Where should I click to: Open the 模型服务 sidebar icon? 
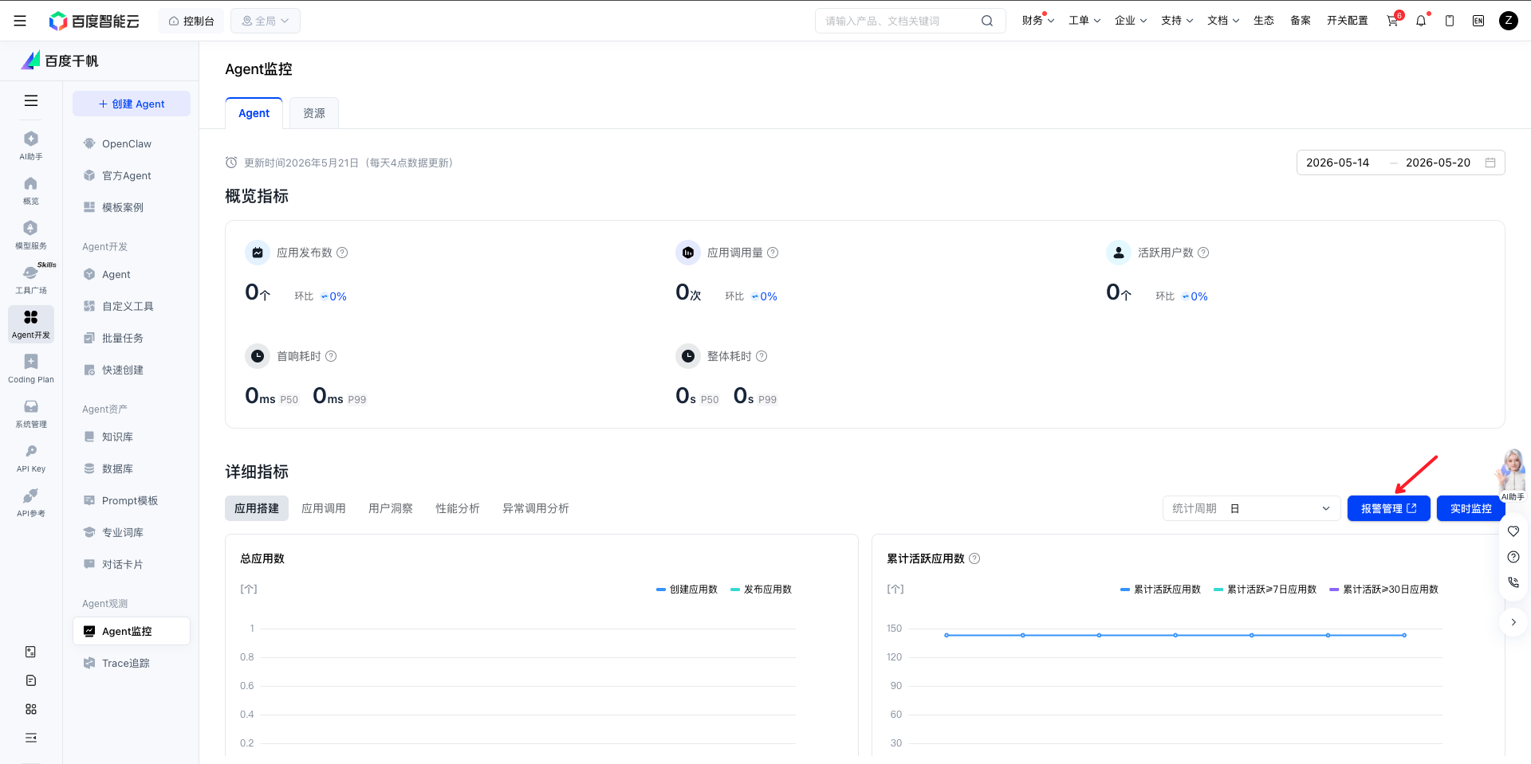pyautogui.click(x=31, y=234)
